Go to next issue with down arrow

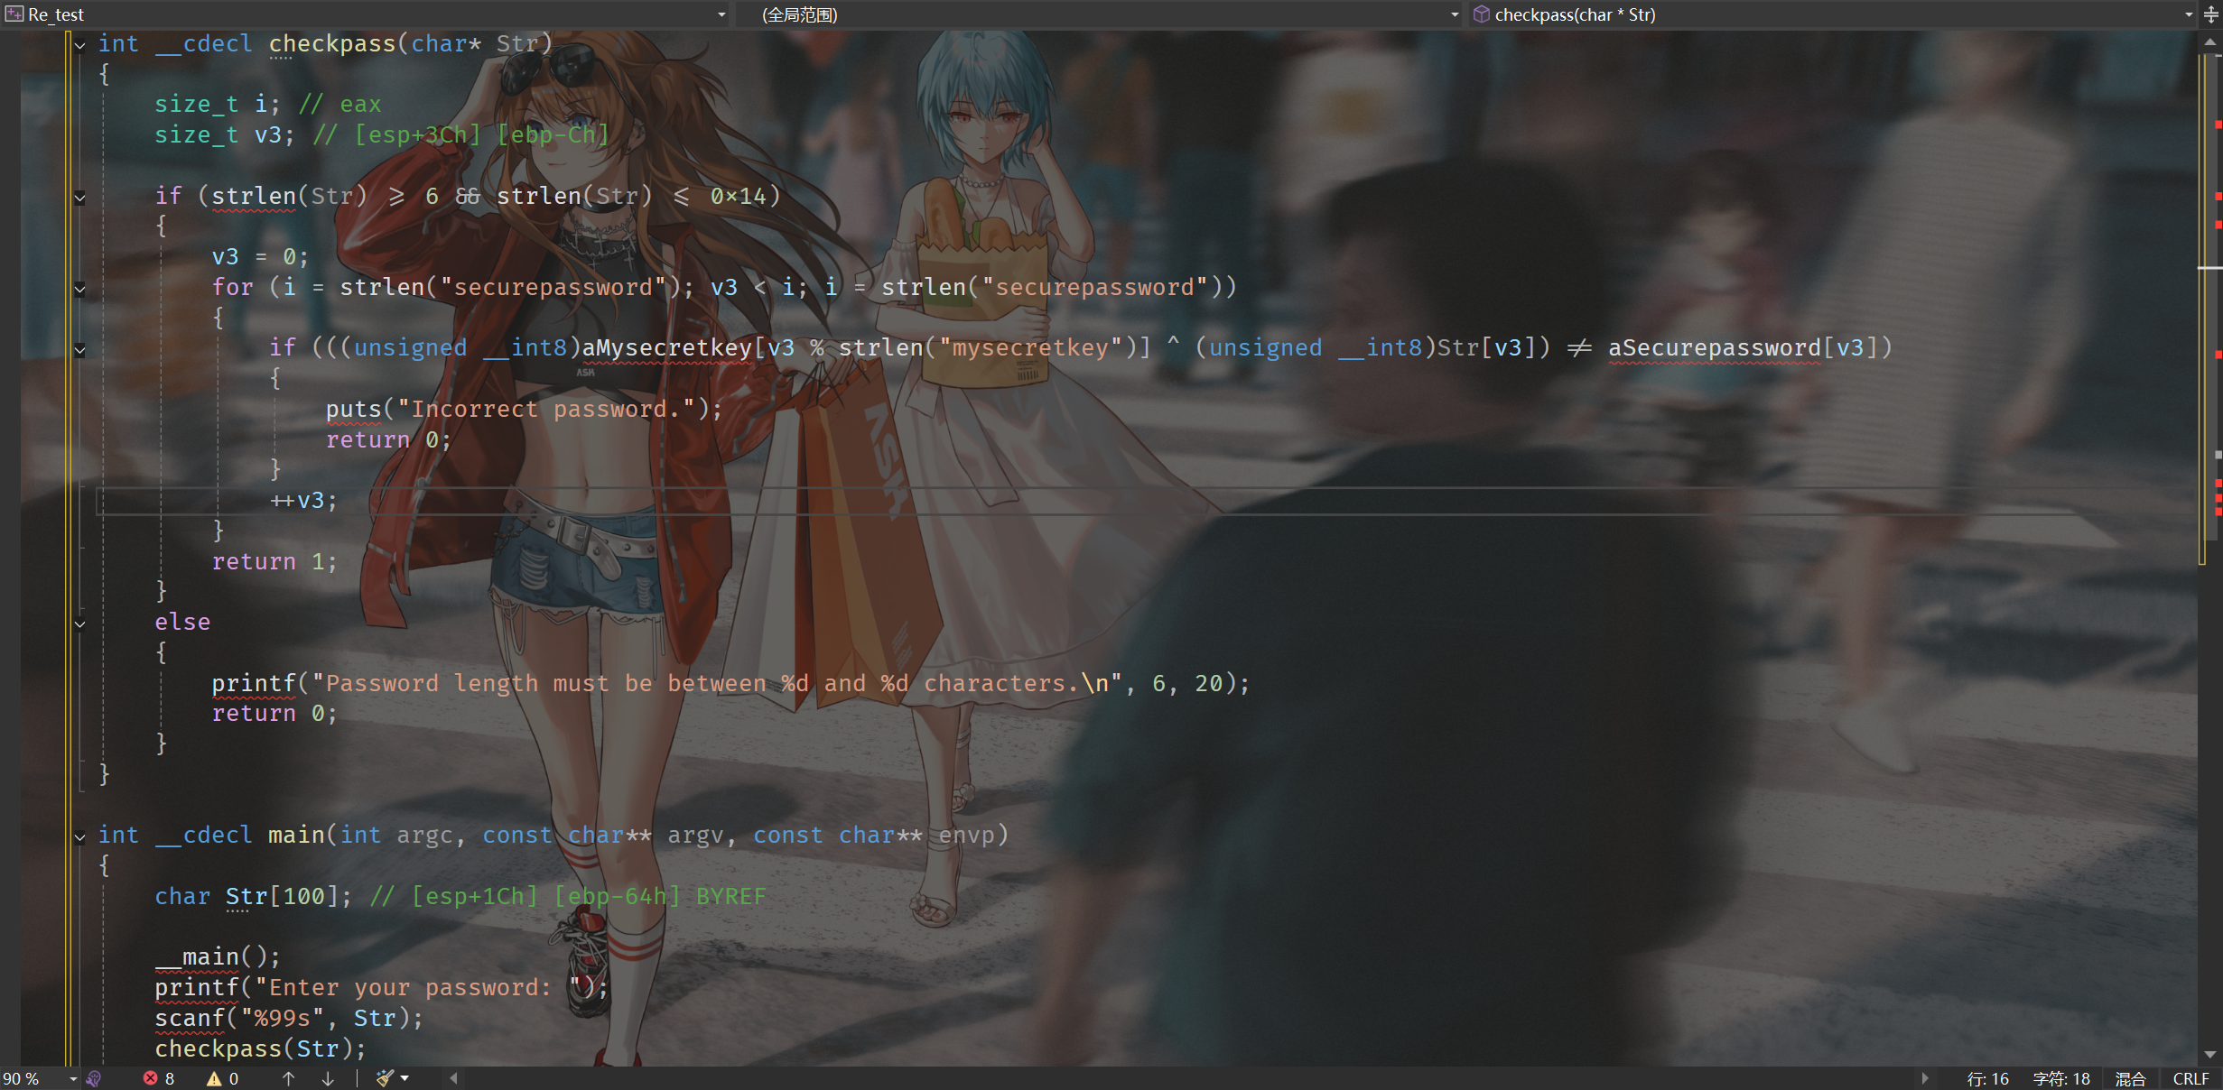tap(328, 1078)
